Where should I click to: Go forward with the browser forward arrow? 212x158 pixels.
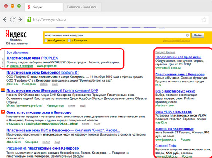coord(20,19)
